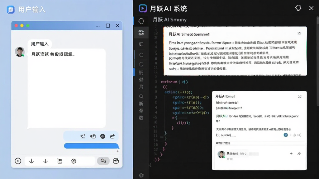Open the three-dot menu in the chat window
Image resolution: width=319 pixels, height=179 pixels.
point(98,26)
